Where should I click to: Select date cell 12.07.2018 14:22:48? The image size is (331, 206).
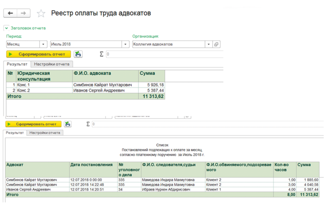pos(94,185)
